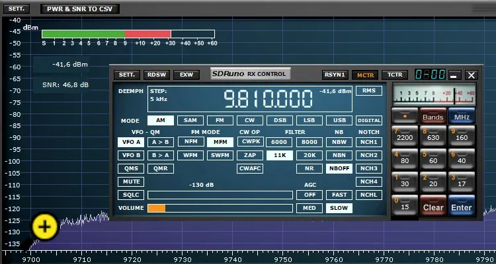The image size is (496, 264).
Task: Click the blue Enter keypad button
Action: 462,205
